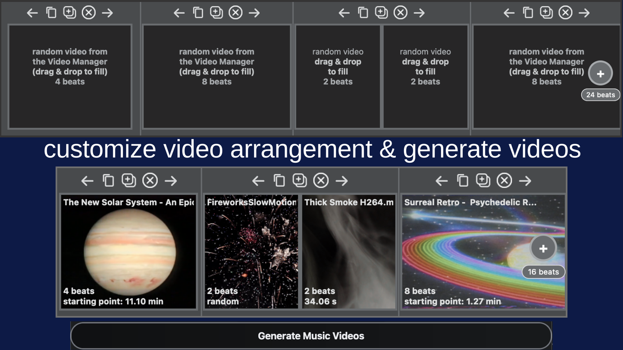
Task: Move the Solar System segment right
Action: [171, 181]
